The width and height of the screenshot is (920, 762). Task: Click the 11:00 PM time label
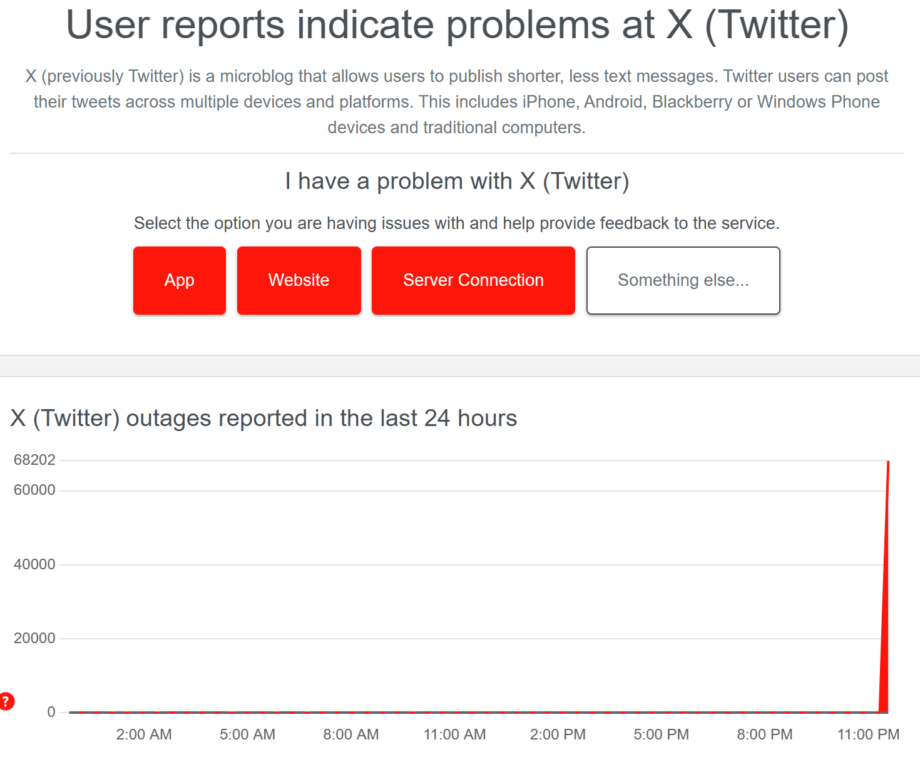868,734
